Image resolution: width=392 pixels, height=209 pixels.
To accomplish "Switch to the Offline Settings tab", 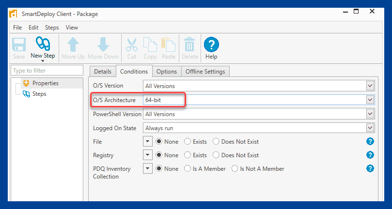I will coord(205,72).
